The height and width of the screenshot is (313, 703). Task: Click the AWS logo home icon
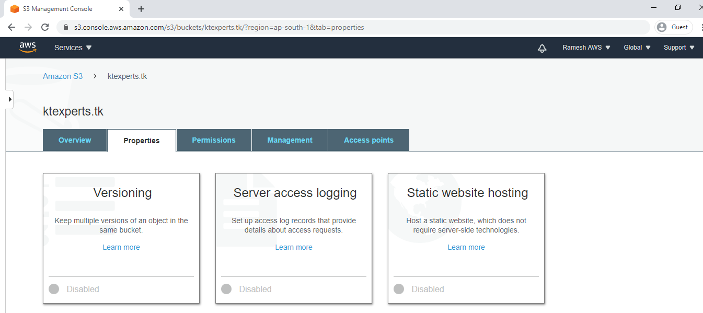point(28,48)
